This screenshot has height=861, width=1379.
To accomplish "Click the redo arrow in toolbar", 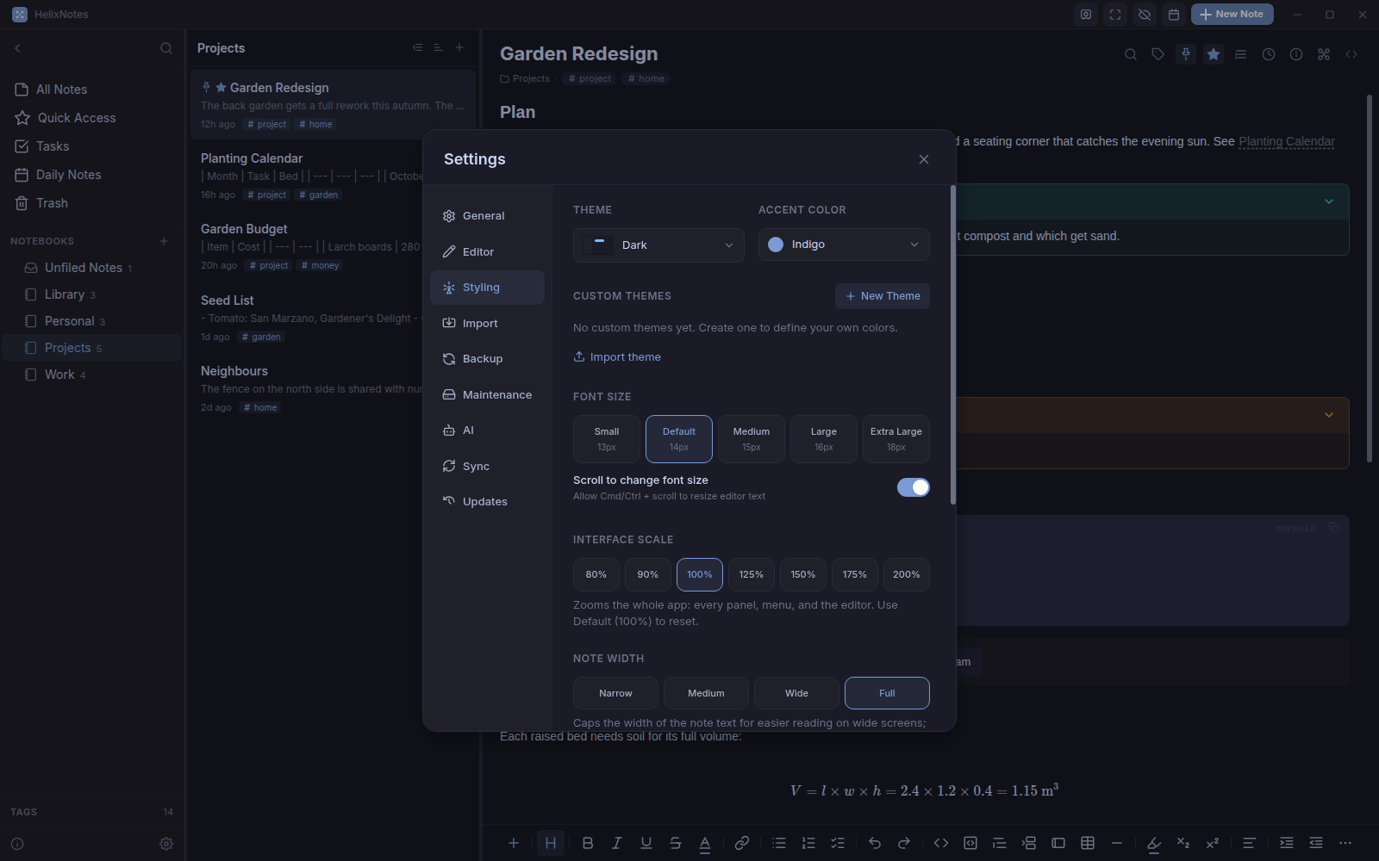I will (x=904, y=843).
